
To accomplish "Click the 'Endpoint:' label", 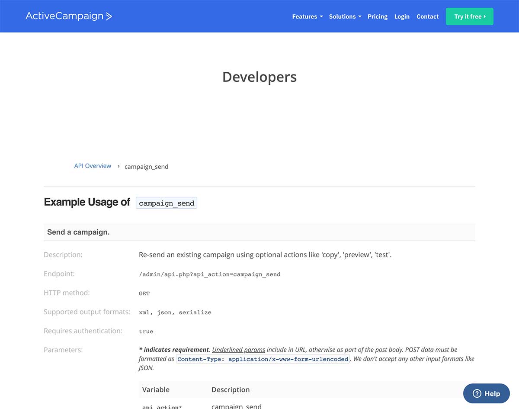I will pyautogui.click(x=59, y=274).
